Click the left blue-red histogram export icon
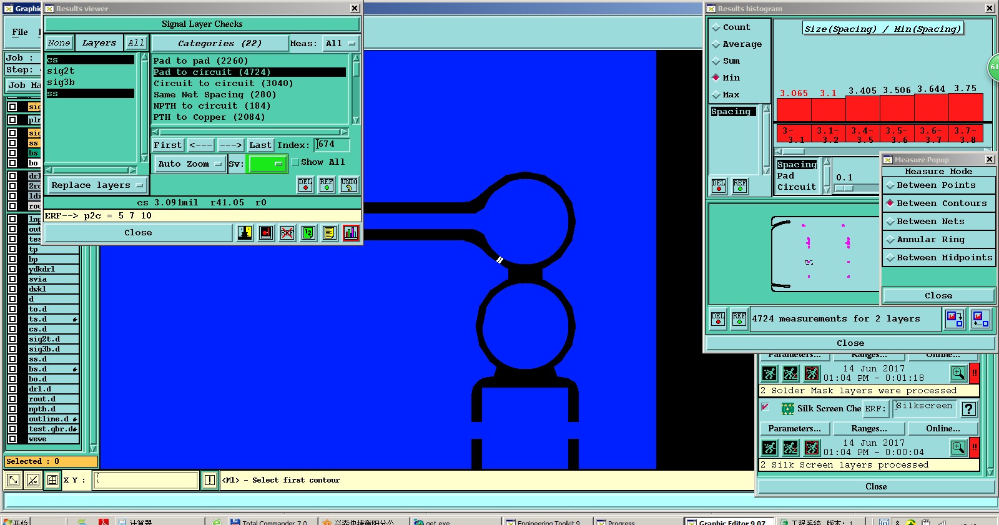Viewport: 999px width, 525px height. tap(955, 319)
